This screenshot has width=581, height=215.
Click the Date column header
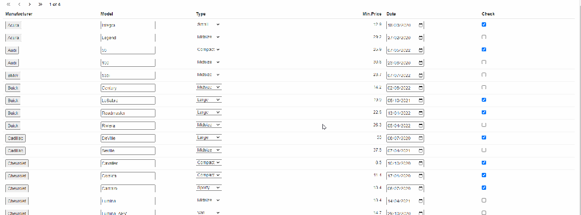(x=391, y=14)
